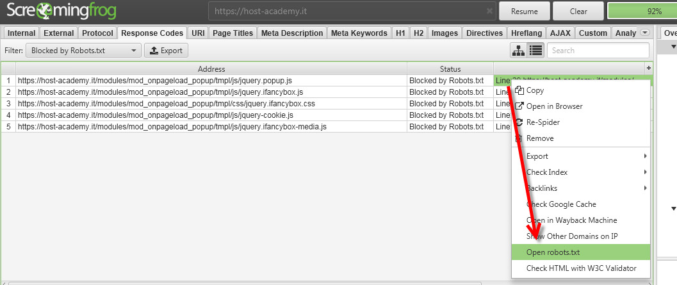The width and height of the screenshot is (677, 285).
Task: Open the Blocked by Robots.txt filter dropdown
Action: point(84,51)
